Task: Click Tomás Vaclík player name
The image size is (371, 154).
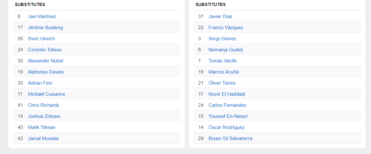Action: 223,61
